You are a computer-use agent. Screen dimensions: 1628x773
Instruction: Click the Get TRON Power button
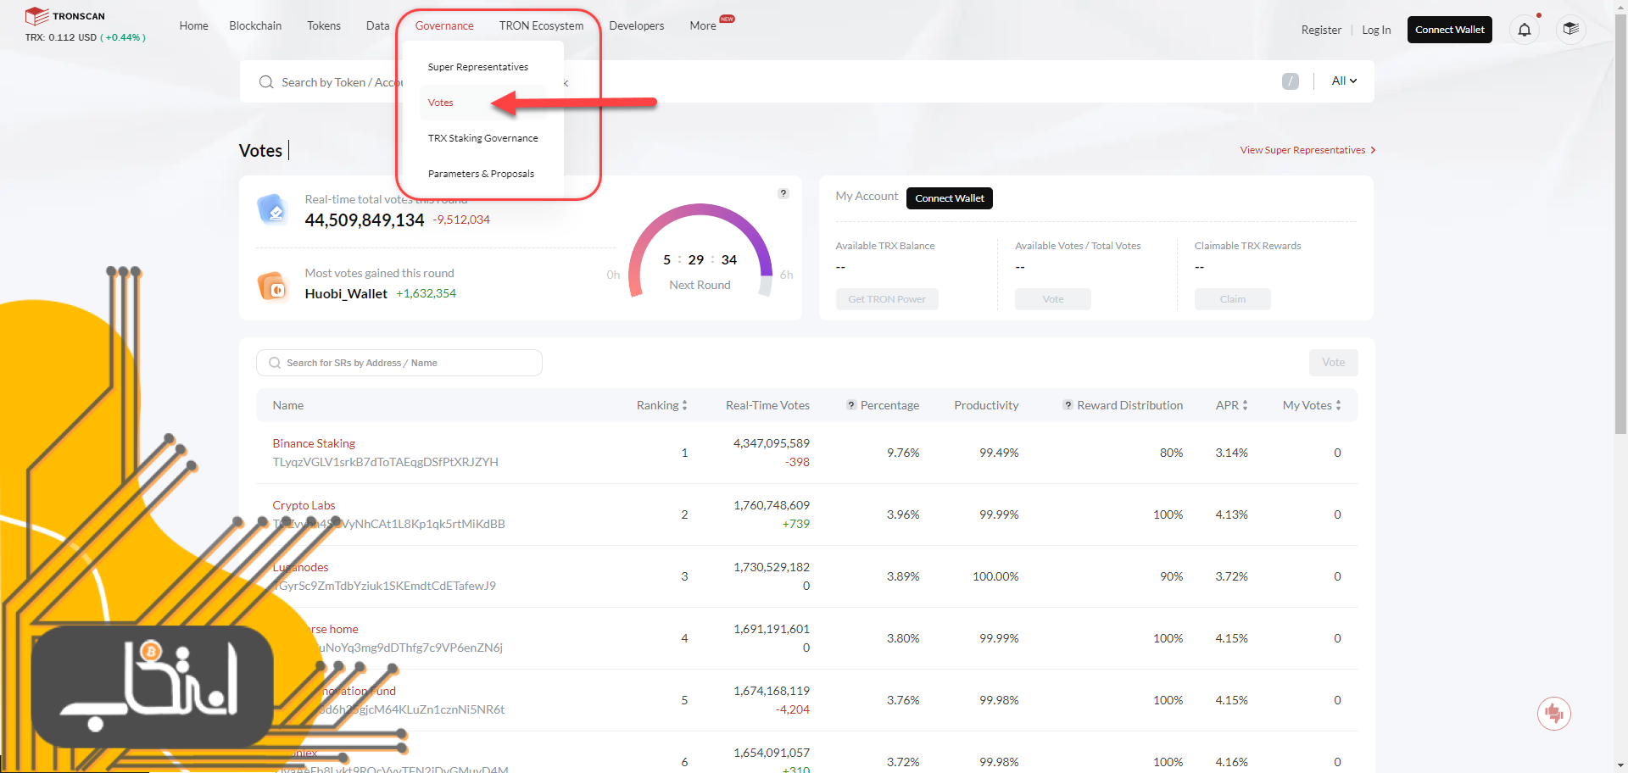pos(887,299)
